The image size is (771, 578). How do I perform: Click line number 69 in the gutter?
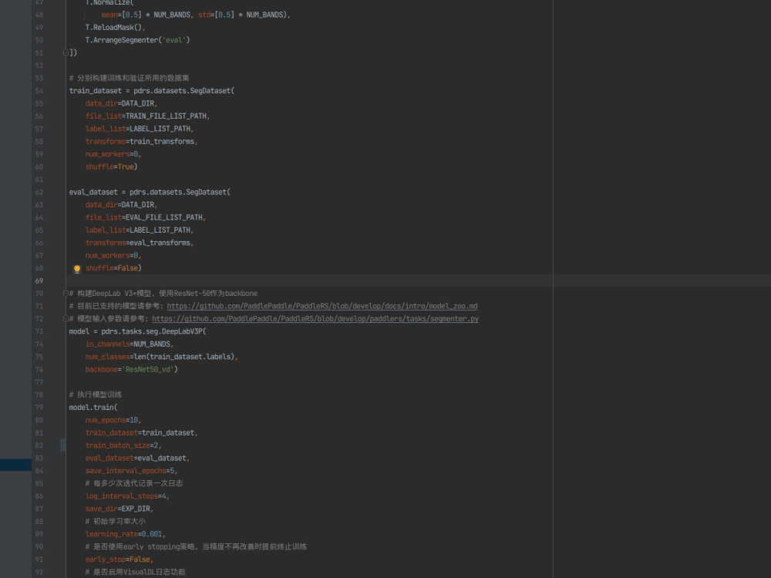tap(39, 281)
